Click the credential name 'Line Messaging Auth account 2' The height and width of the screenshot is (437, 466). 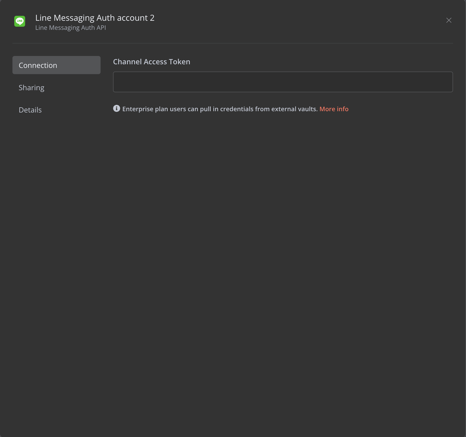tap(95, 18)
